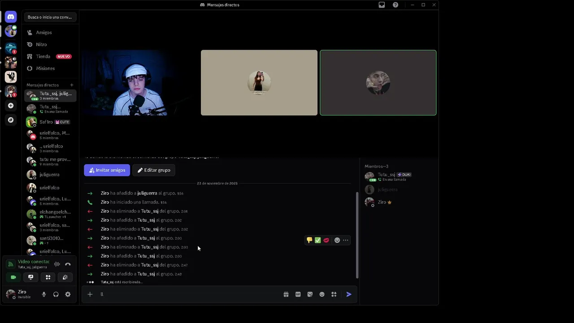Open emoji picker in message bar

pyautogui.click(x=322, y=294)
